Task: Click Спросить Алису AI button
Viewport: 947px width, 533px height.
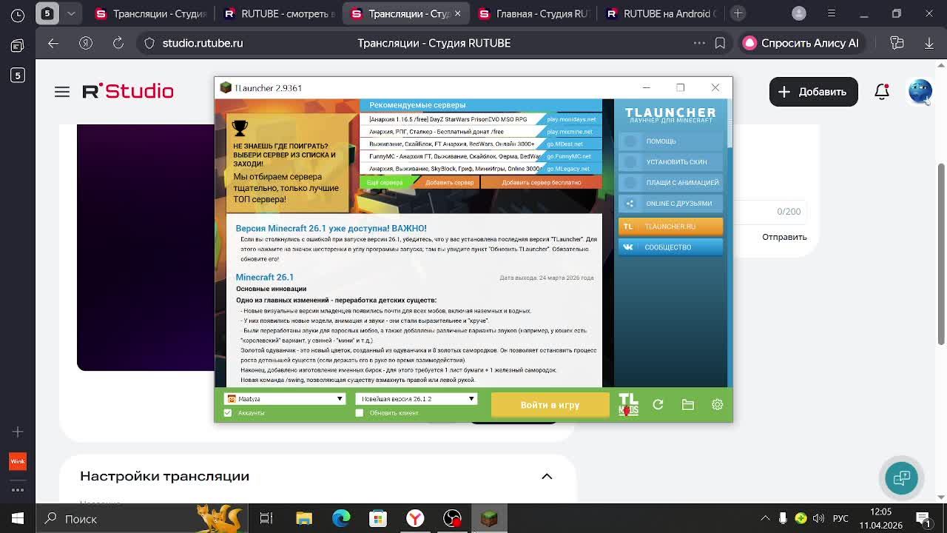Action: click(801, 43)
